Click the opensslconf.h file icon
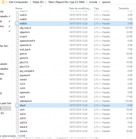136x139 pixels. point(17,41)
